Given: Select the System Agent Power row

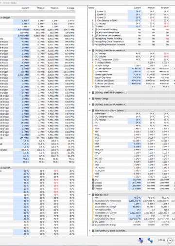Looking at the screenshot, I should 131,75.
